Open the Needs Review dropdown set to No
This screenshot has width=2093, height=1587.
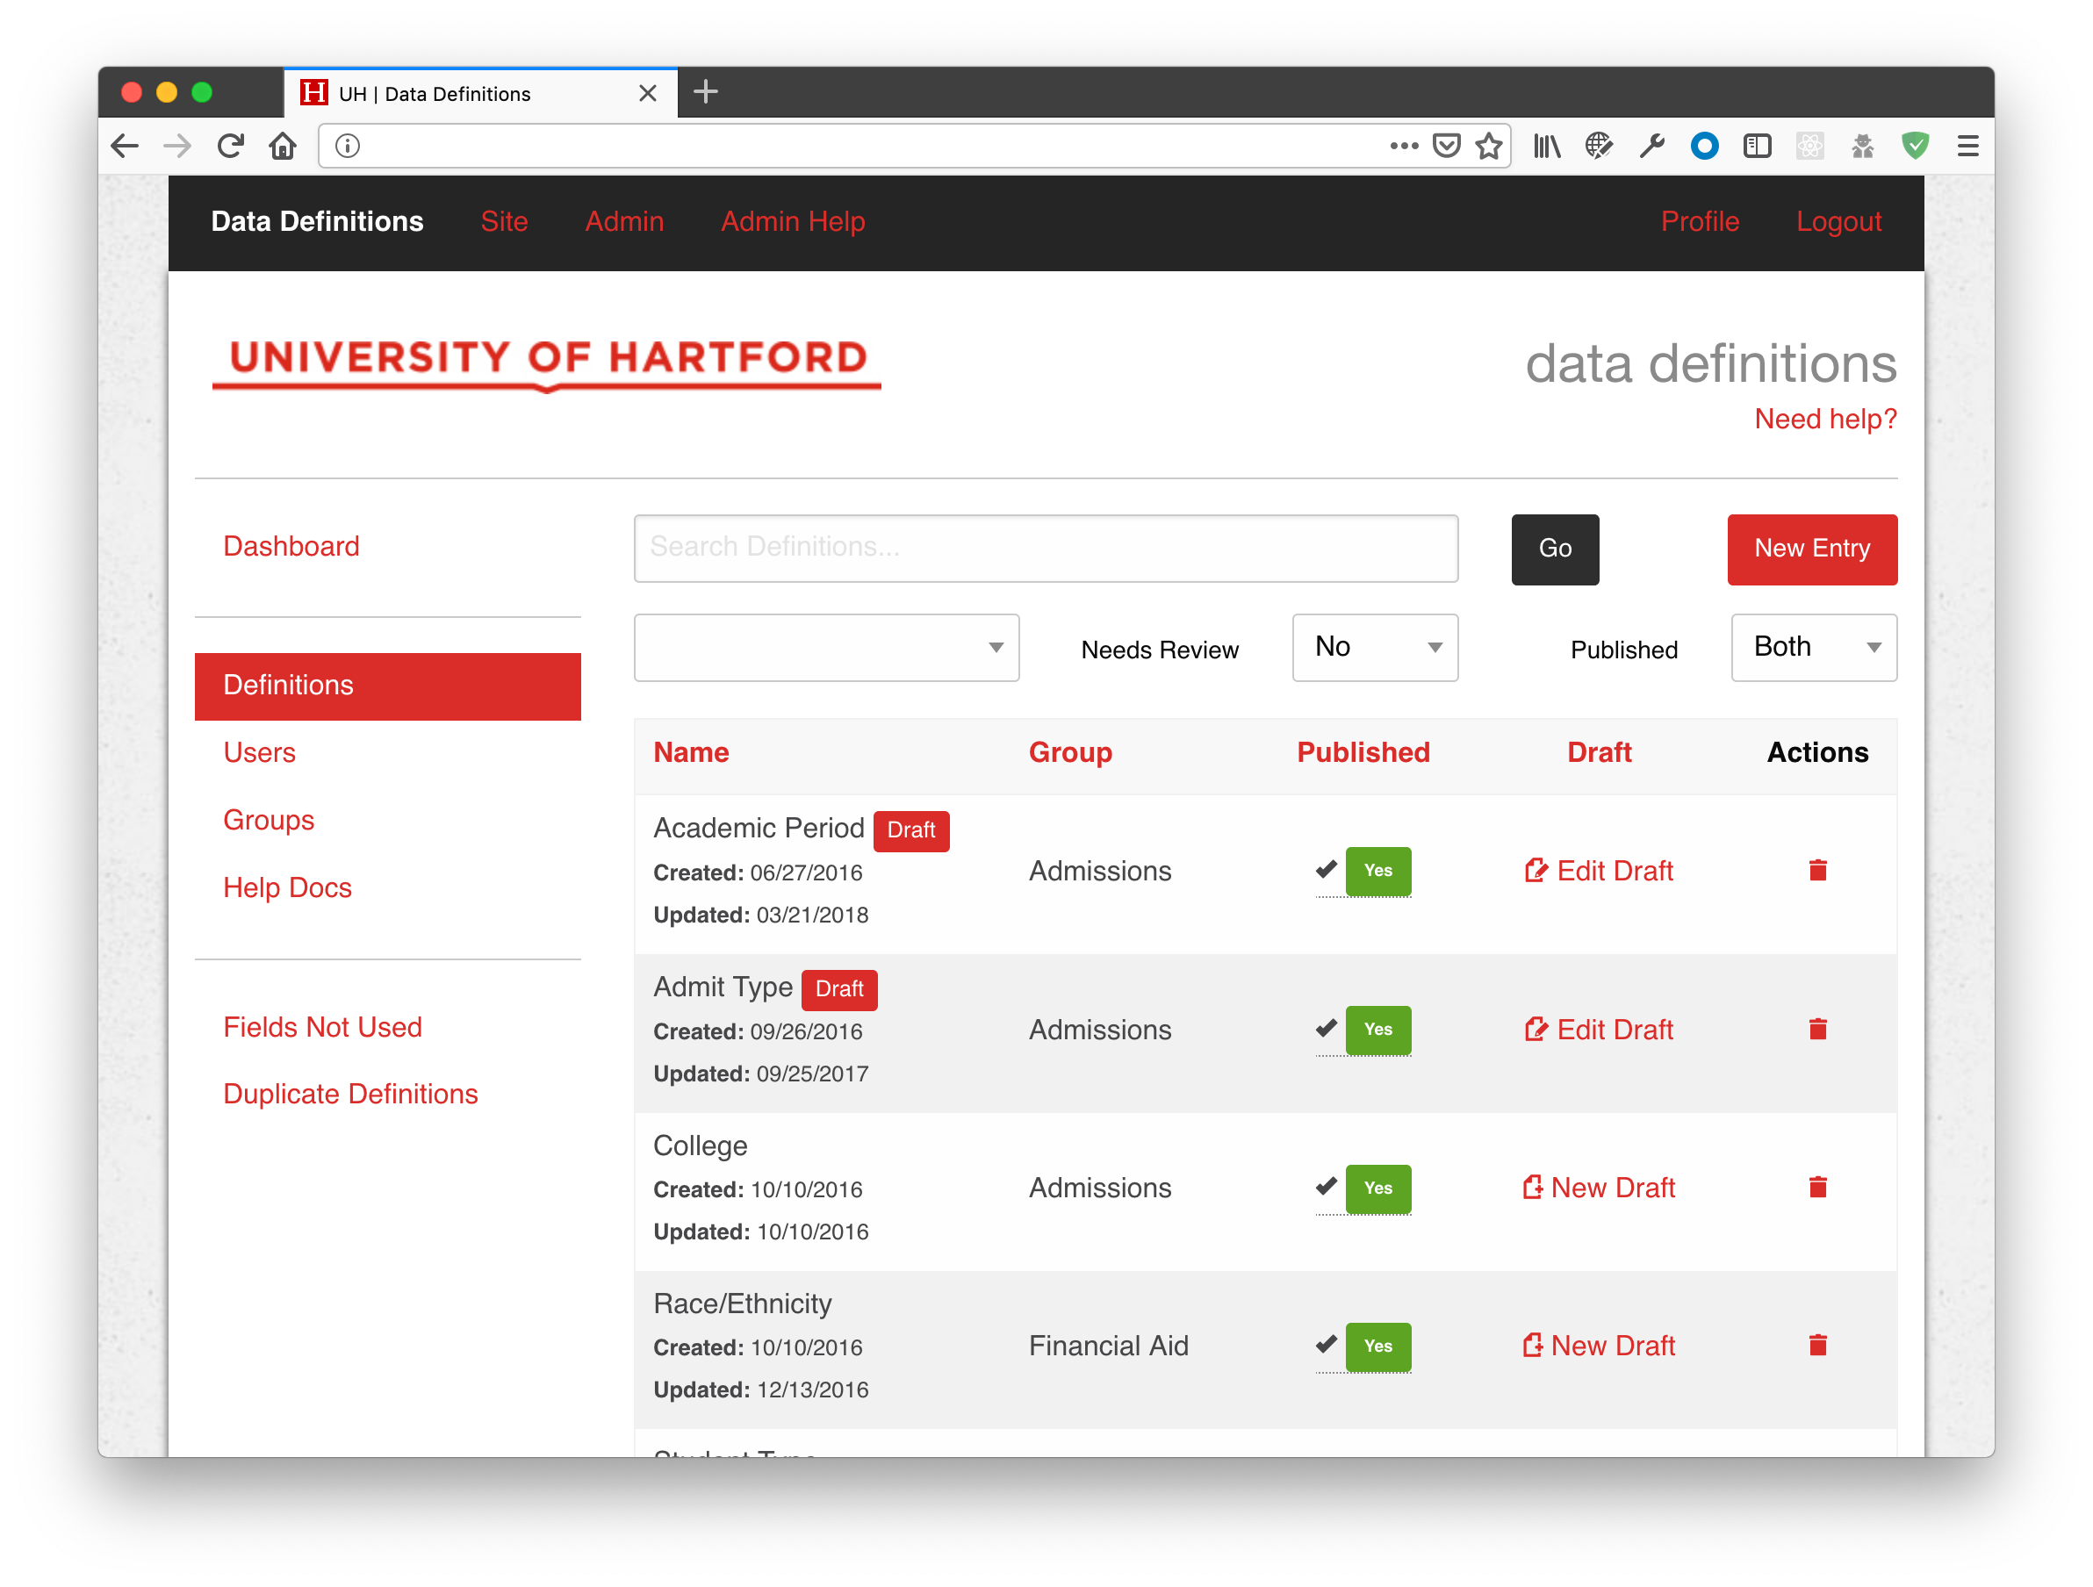click(x=1375, y=648)
